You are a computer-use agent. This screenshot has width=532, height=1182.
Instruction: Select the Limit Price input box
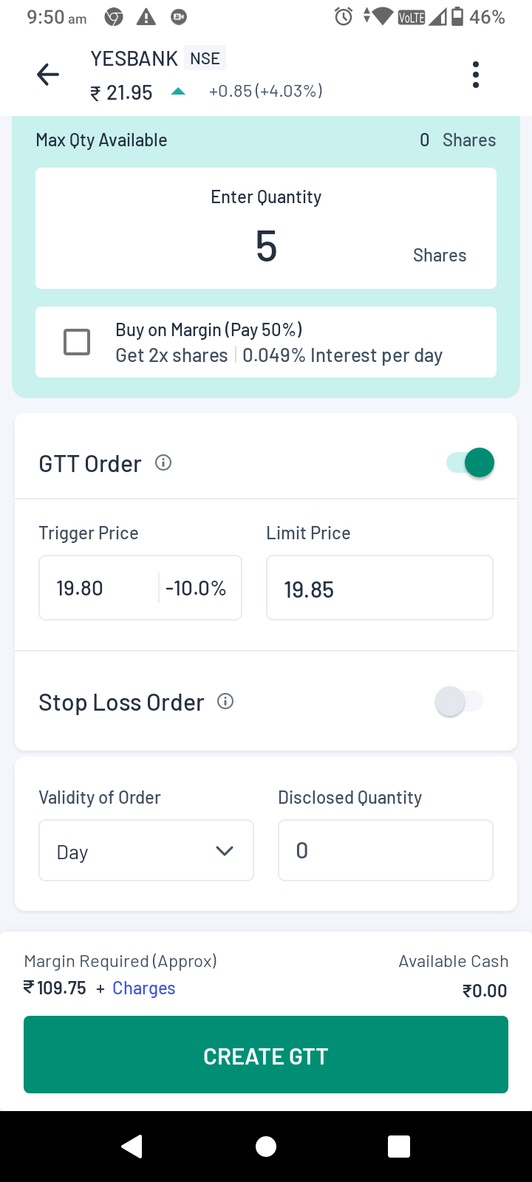pos(379,588)
